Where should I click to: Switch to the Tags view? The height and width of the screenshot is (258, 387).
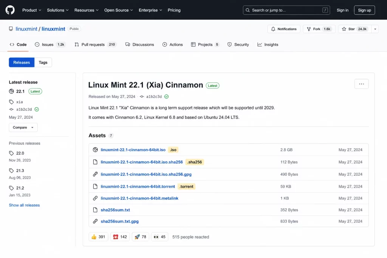pos(43,62)
